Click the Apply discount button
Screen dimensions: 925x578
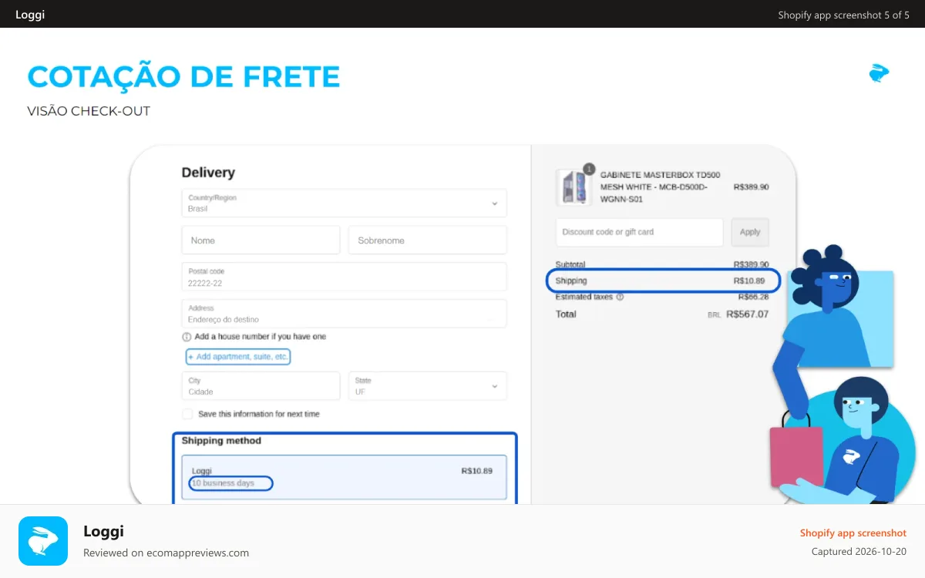pos(750,232)
